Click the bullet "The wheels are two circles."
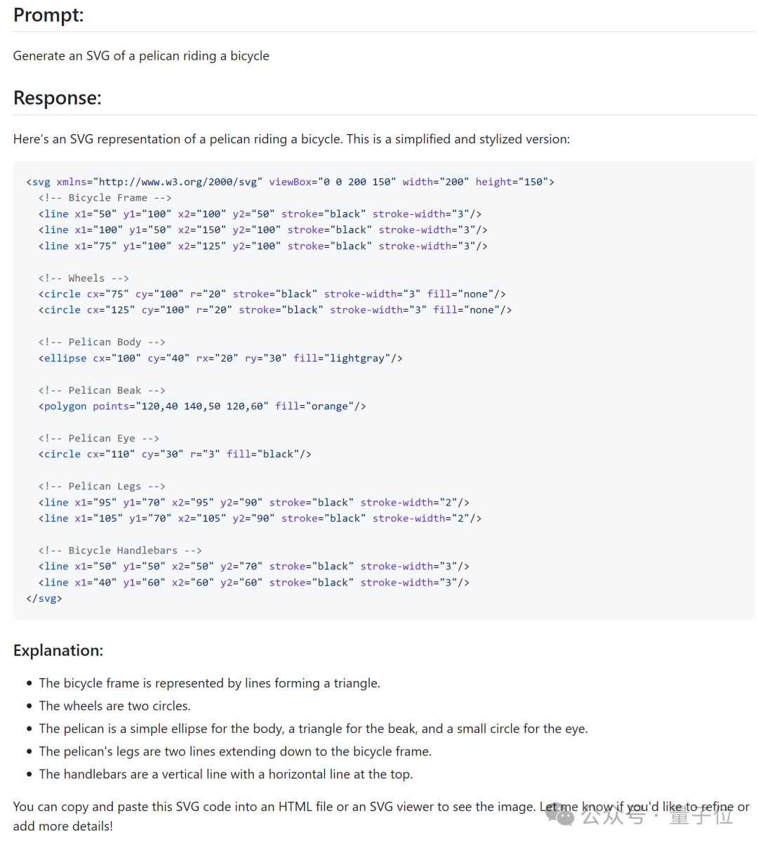 point(114,706)
